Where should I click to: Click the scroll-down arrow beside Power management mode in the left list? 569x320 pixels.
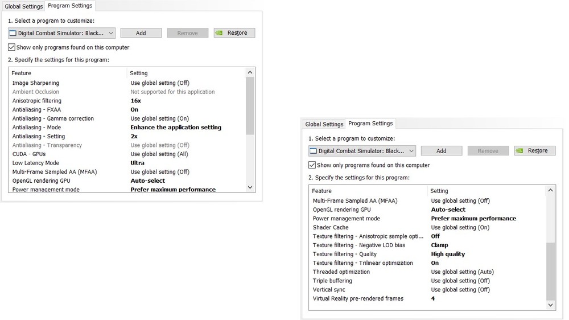click(x=250, y=187)
